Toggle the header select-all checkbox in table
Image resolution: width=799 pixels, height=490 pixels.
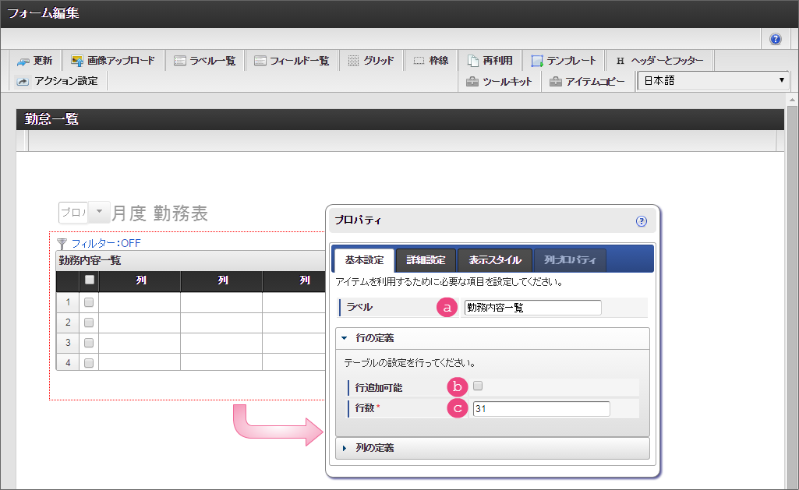89,280
